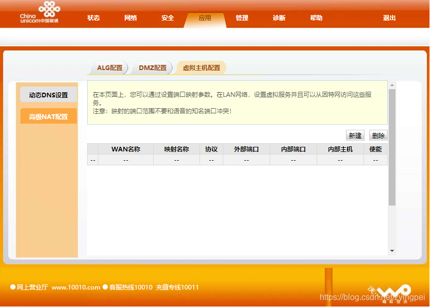Click the scrollbar down arrow
Viewport: 430px width, 307px height.
pyautogui.click(x=392, y=251)
